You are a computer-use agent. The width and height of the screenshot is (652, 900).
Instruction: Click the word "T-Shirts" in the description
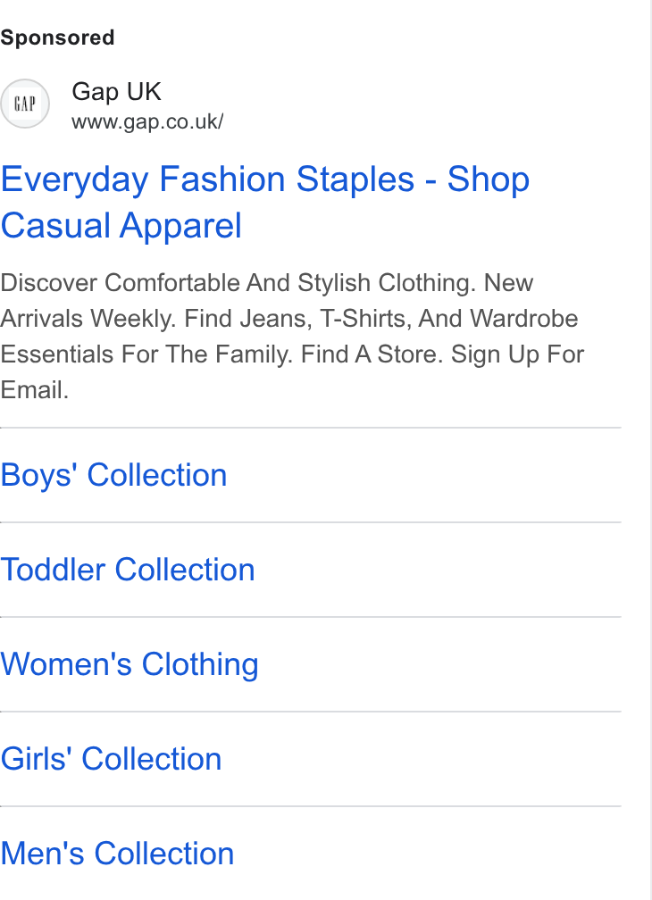click(365, 319)
